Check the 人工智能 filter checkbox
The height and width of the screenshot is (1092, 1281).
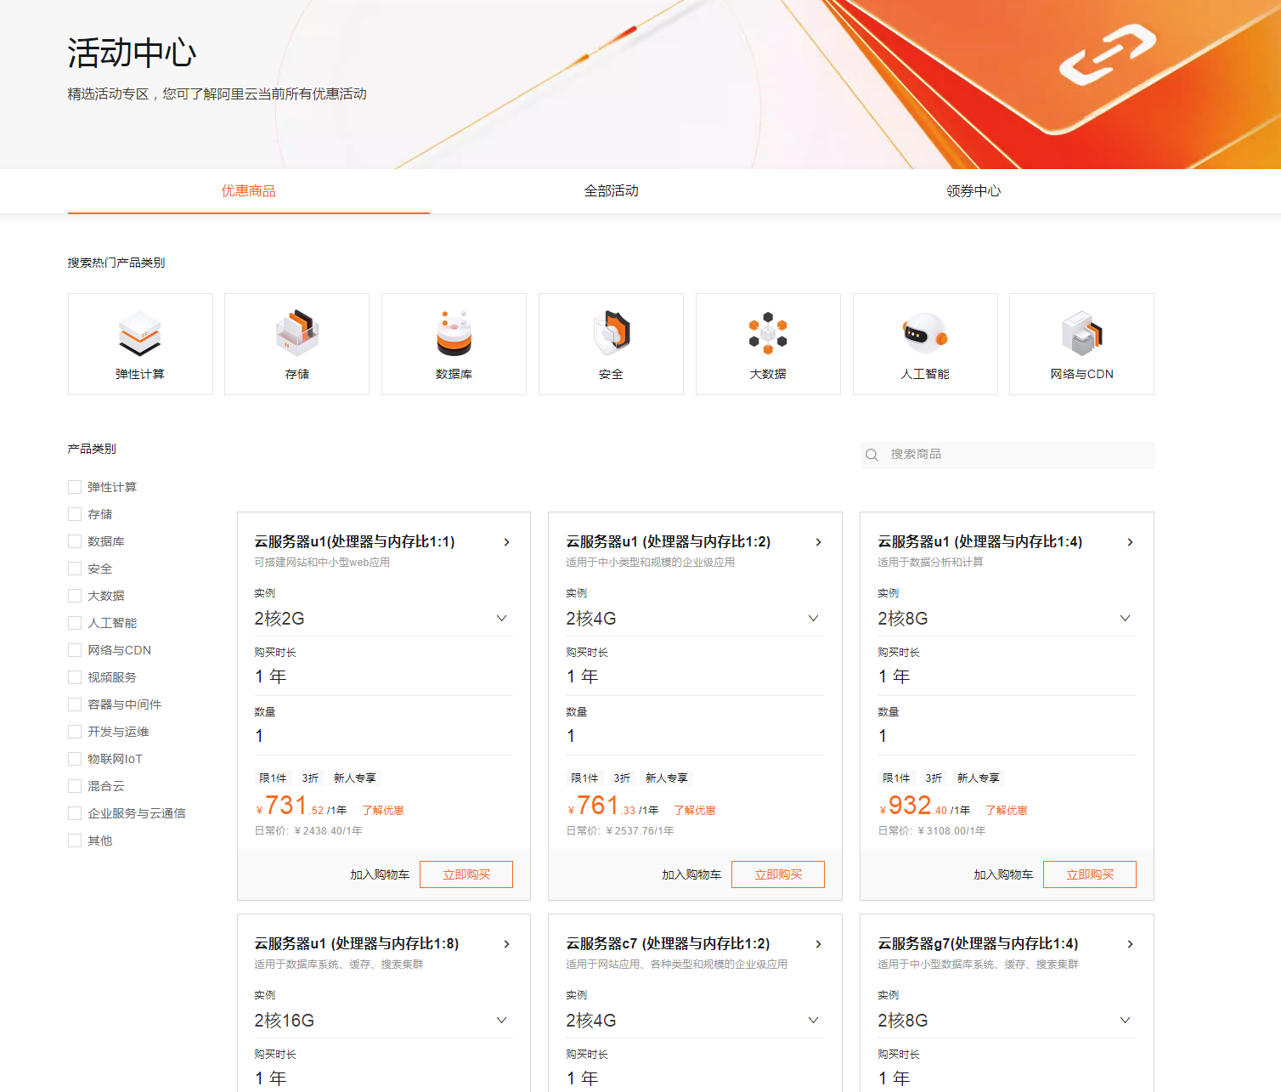(75, 623)
